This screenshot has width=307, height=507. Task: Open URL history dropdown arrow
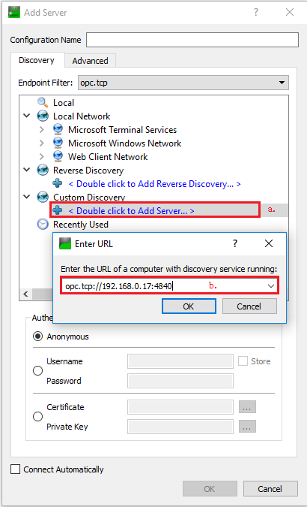(x=271, y=286)
